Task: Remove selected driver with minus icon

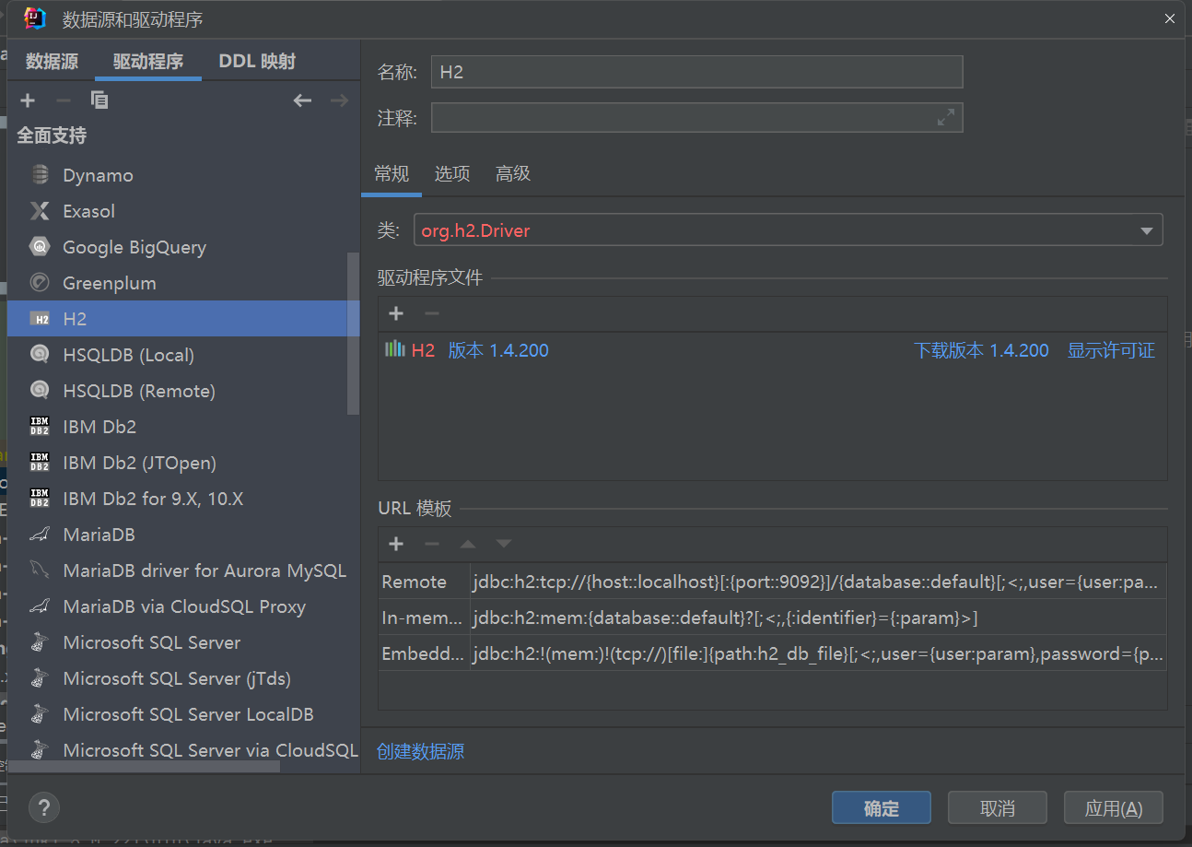Action: point(64,100)
